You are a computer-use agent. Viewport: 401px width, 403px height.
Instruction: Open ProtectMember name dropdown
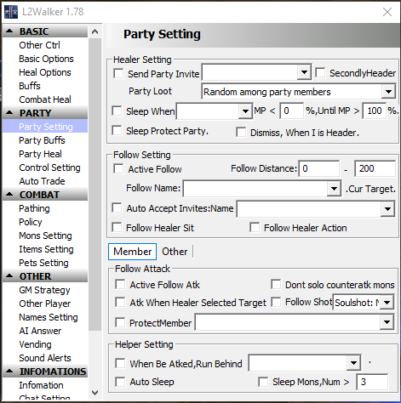coord(387,322)
